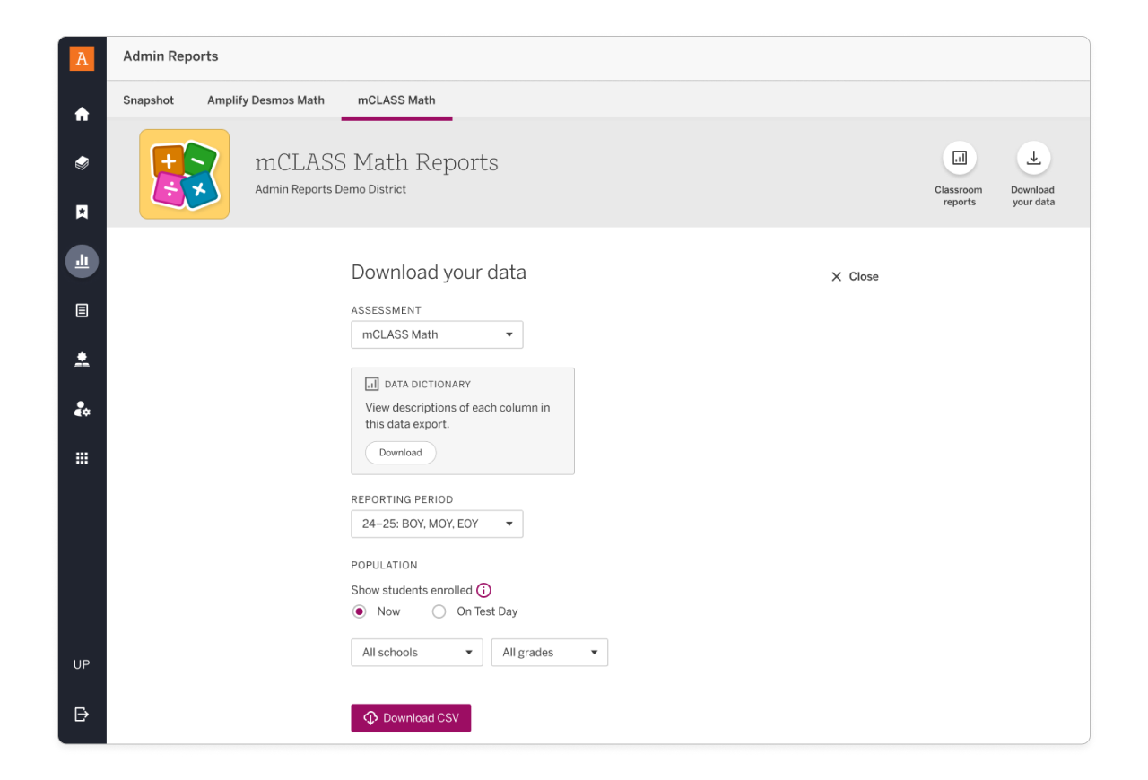Open the Assessment dropdown showing mCLASS Math
This screenshot has width=1148, height=780.
[x=437, y=334]
